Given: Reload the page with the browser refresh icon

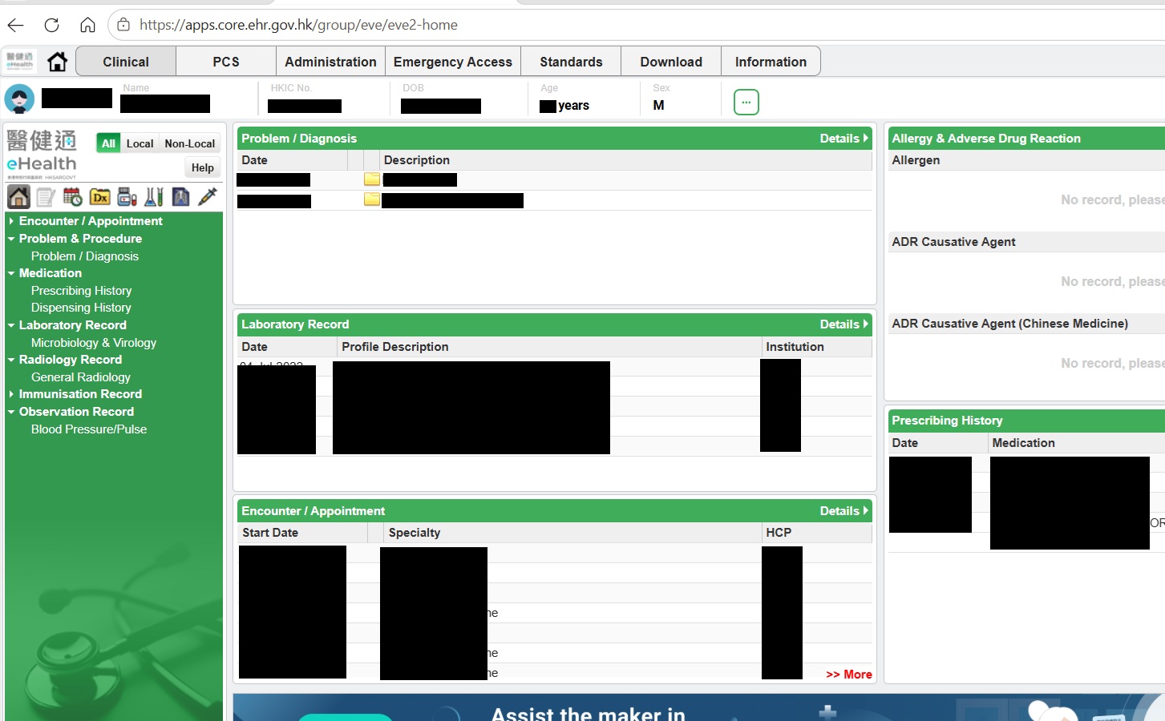Looking at the screenshot, I should 52,25.
